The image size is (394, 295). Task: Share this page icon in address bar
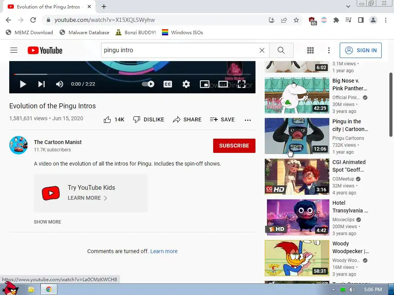coord(284,20)
